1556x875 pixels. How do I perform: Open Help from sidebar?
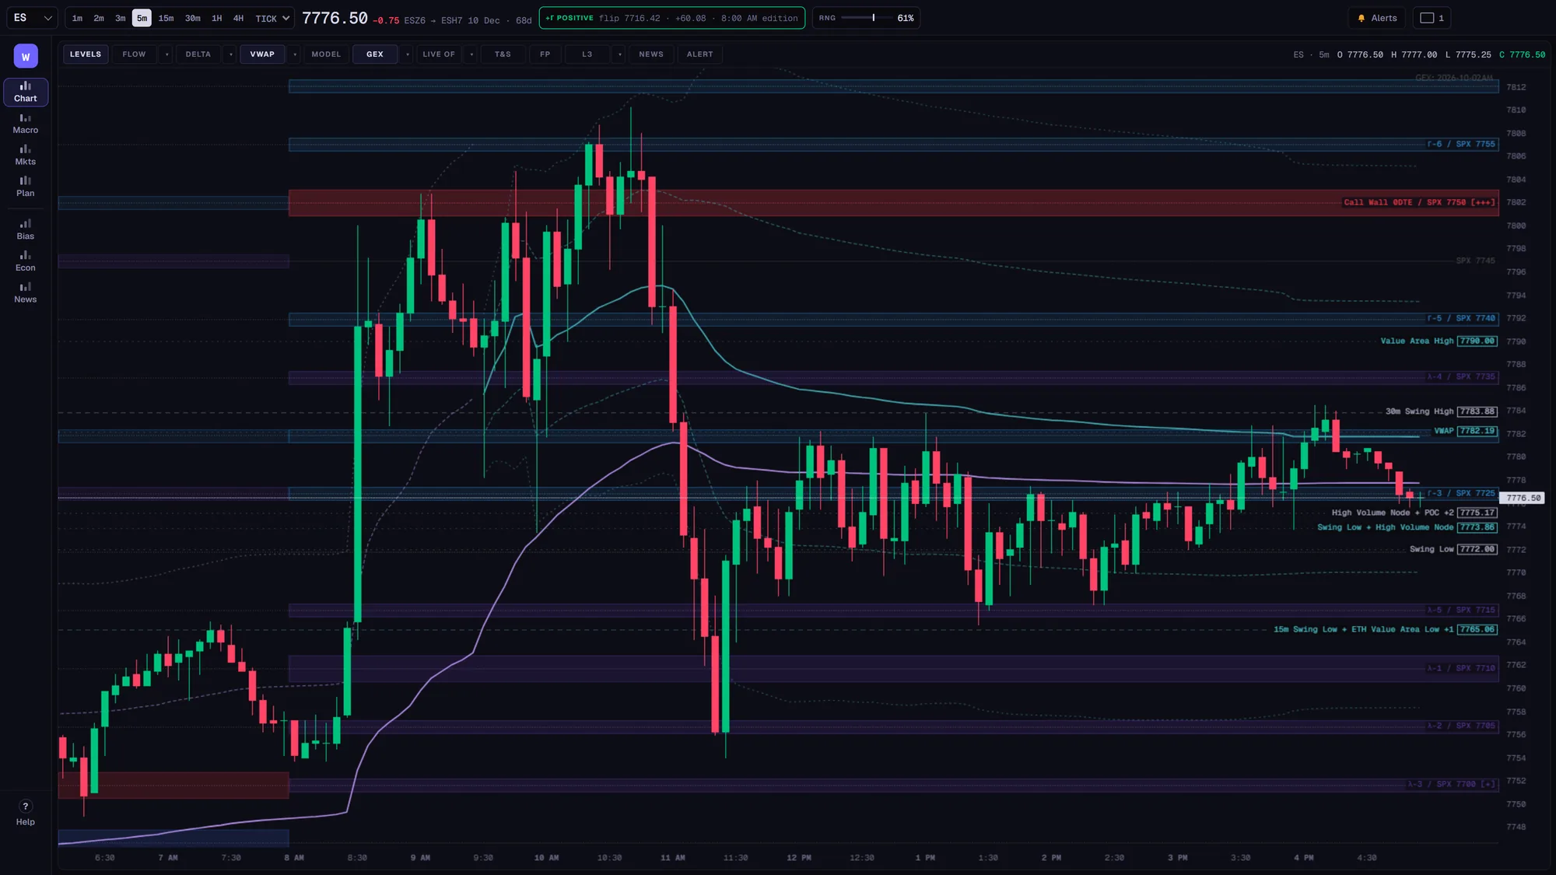point(26,813)
